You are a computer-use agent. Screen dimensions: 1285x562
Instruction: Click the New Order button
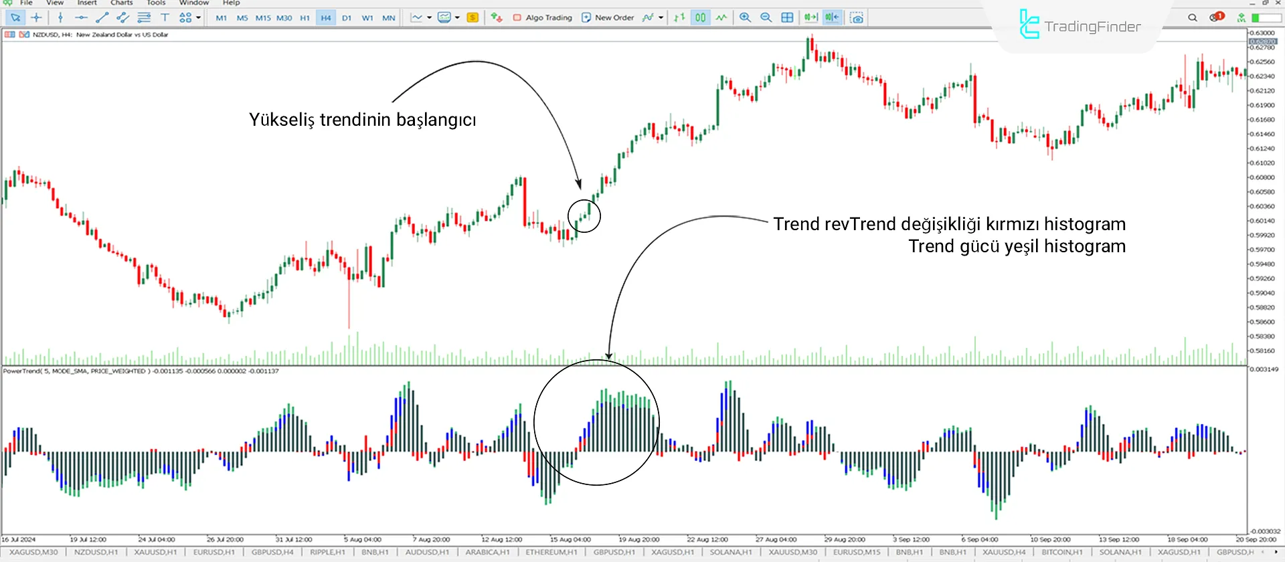tap(608, 18)
